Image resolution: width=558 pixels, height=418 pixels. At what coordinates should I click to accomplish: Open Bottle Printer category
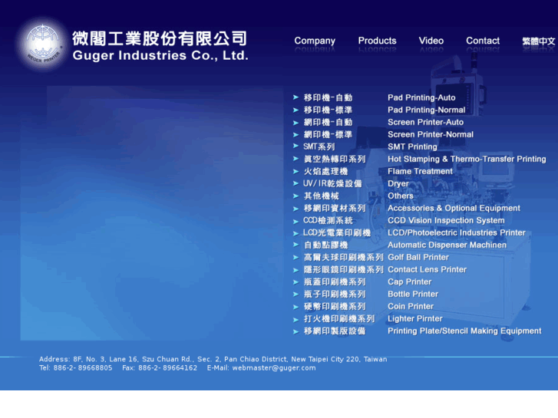pyautogui.click(x=413, y=294)
